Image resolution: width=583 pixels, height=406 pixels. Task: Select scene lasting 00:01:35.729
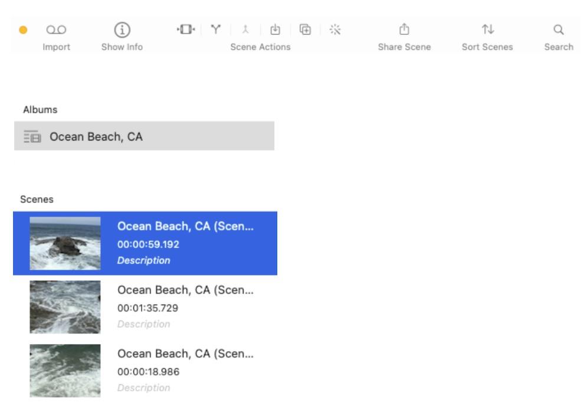(x=145, y=307)
